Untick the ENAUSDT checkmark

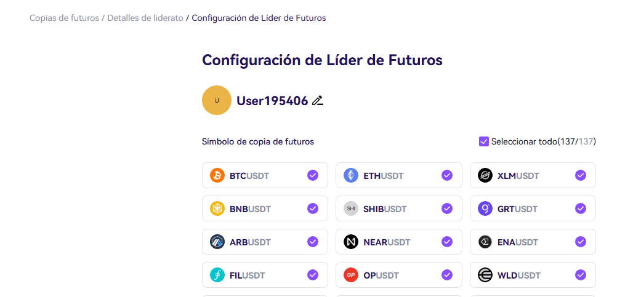pyautogui.click(x=581, y=242)
